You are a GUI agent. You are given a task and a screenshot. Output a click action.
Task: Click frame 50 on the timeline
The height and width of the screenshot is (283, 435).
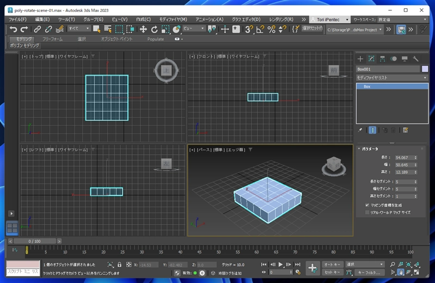[219, 251]
